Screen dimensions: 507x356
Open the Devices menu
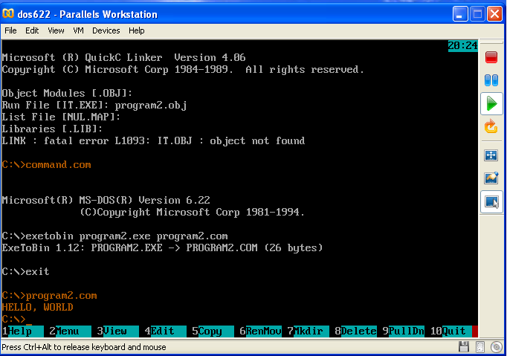tap(106, 30)
